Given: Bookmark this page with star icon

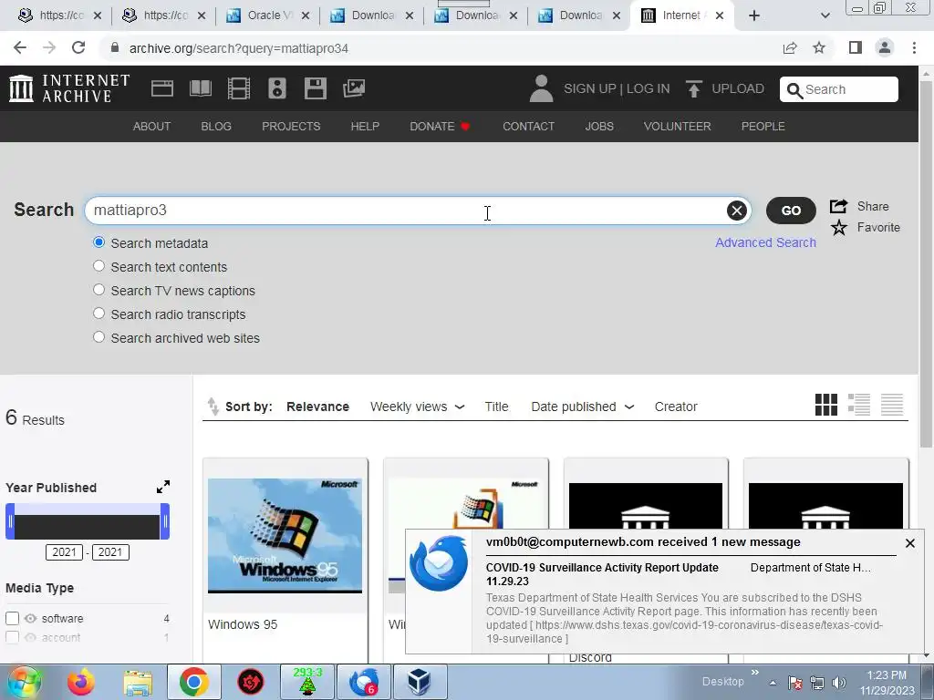Looking at the screenshot, I should coord(819,47).
